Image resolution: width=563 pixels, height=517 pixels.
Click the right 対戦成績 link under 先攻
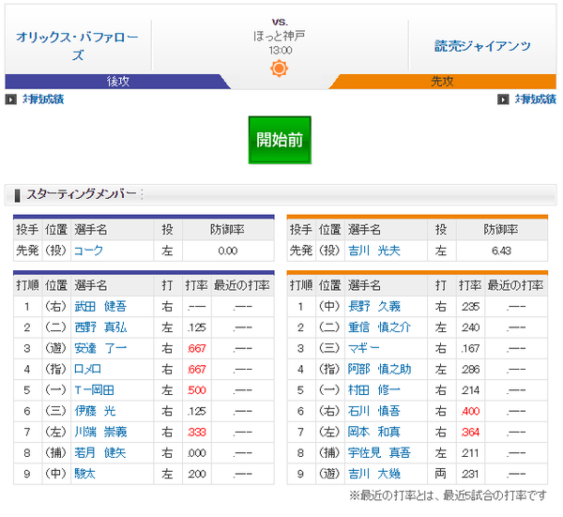(536, 99)
